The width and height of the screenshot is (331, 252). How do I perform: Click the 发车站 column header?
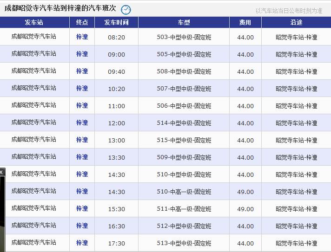coord(34,22)
